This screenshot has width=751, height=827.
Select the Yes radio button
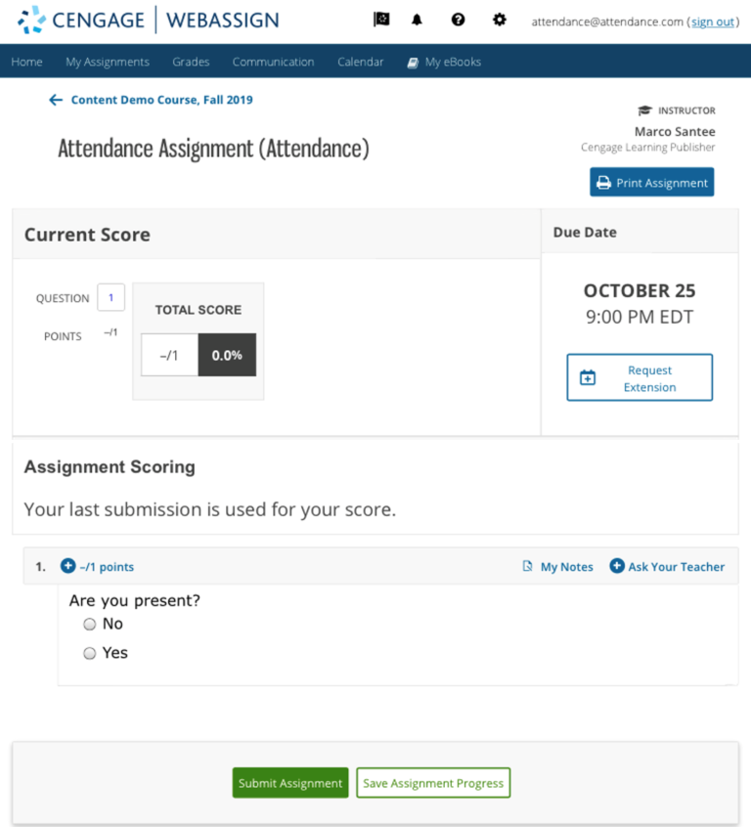89,653
